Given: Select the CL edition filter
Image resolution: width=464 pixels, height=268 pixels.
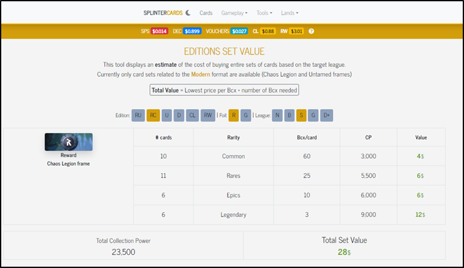Looking at the screenshot, I should click(x=192, y=115).
